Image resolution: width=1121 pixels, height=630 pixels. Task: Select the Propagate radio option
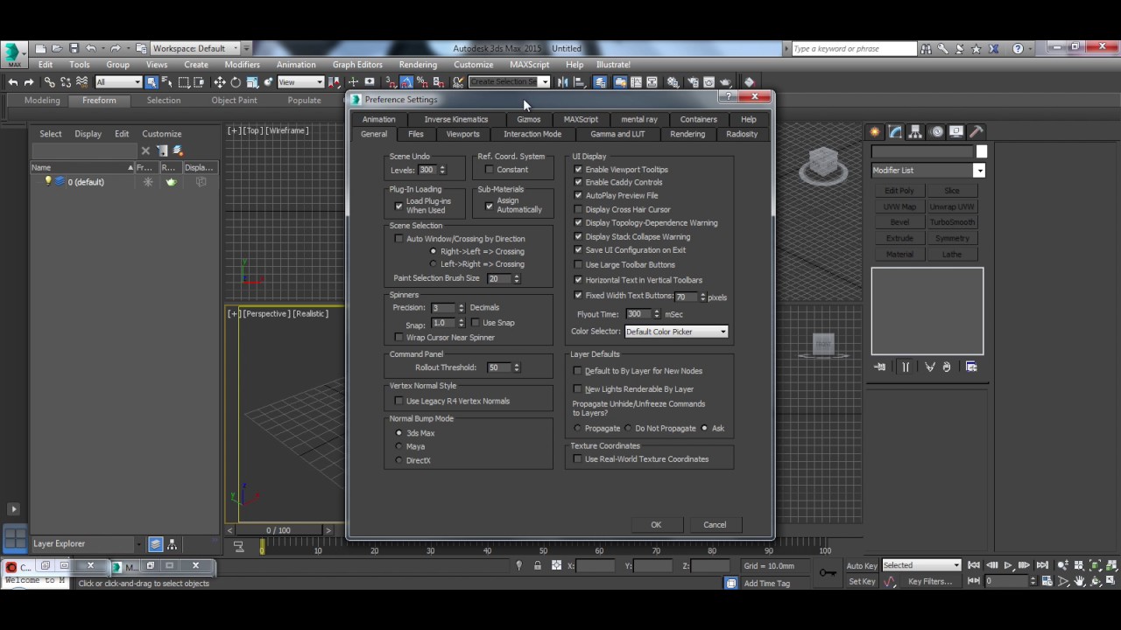pyautogui.click(x=578, y=429)
